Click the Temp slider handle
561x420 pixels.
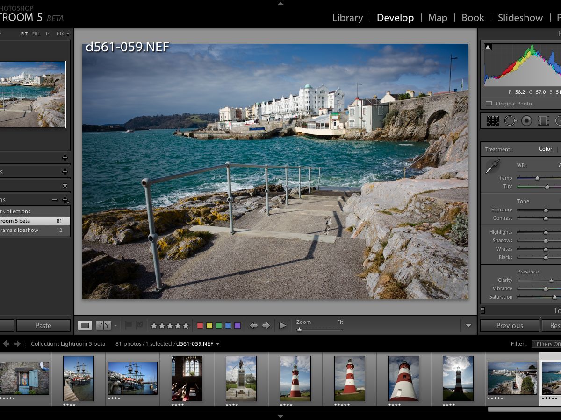tap(537, 178)
